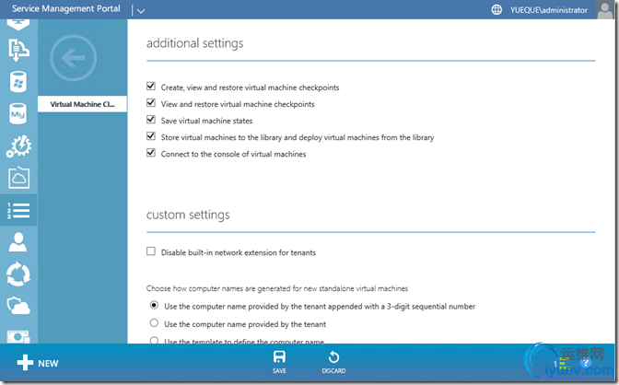Viewport: 619px width, 385px height.
Task: Open the YUEQUE\administrator account menu
Action: [x=549, y=10]
